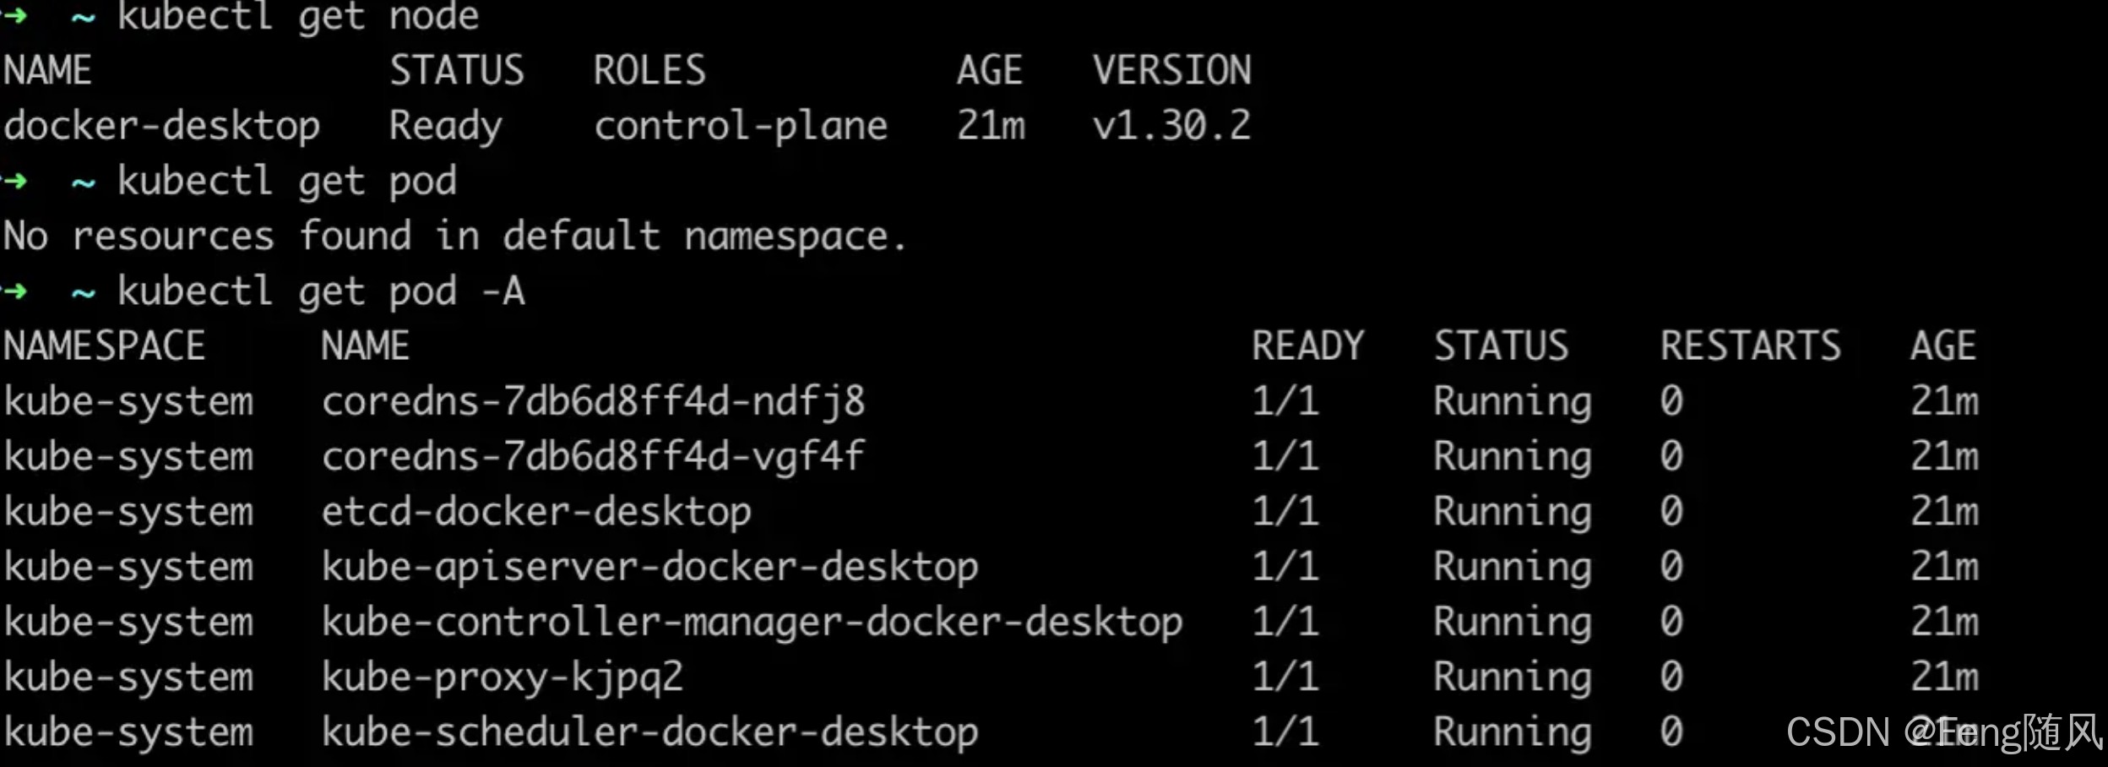The width and height of the screenshot is (2108, 767).
Task: Click the green prompt arrow before 'kubectl get pod -A'
Action: tap(14, 292)
